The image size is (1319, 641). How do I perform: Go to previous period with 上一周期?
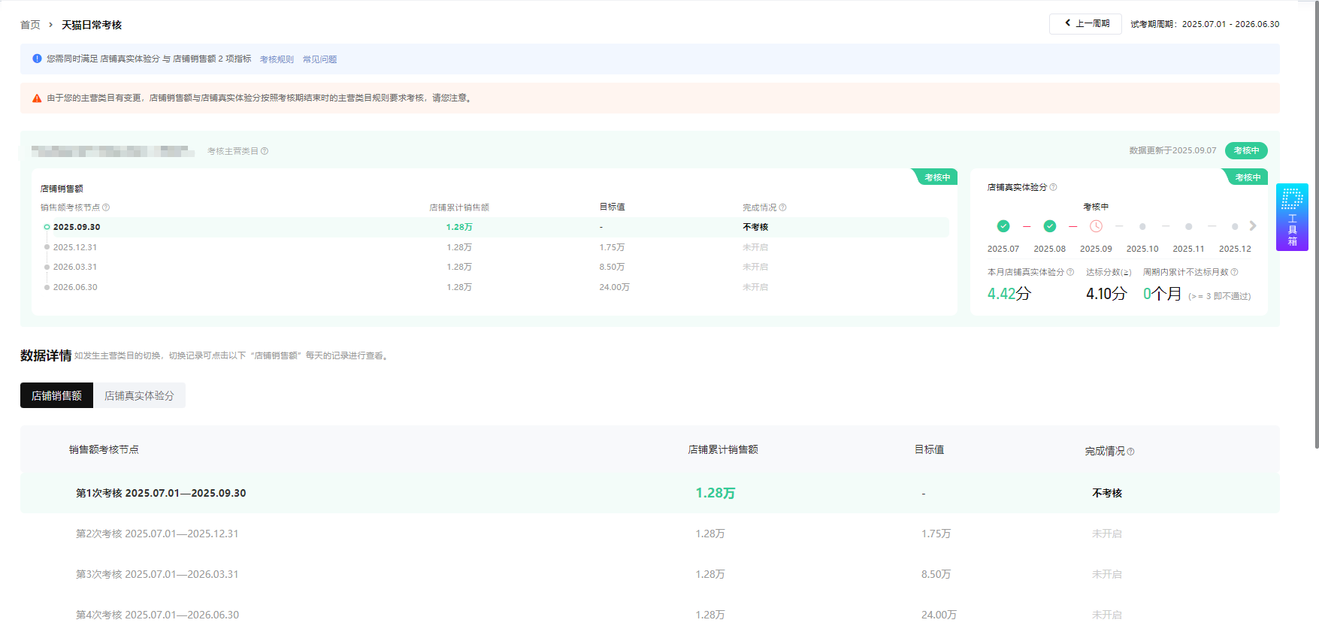[x=1085, y=24]
